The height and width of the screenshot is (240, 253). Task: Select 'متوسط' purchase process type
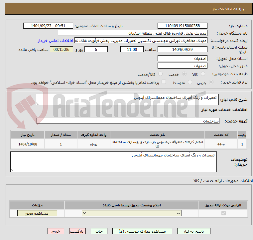[x=190, y=82]
